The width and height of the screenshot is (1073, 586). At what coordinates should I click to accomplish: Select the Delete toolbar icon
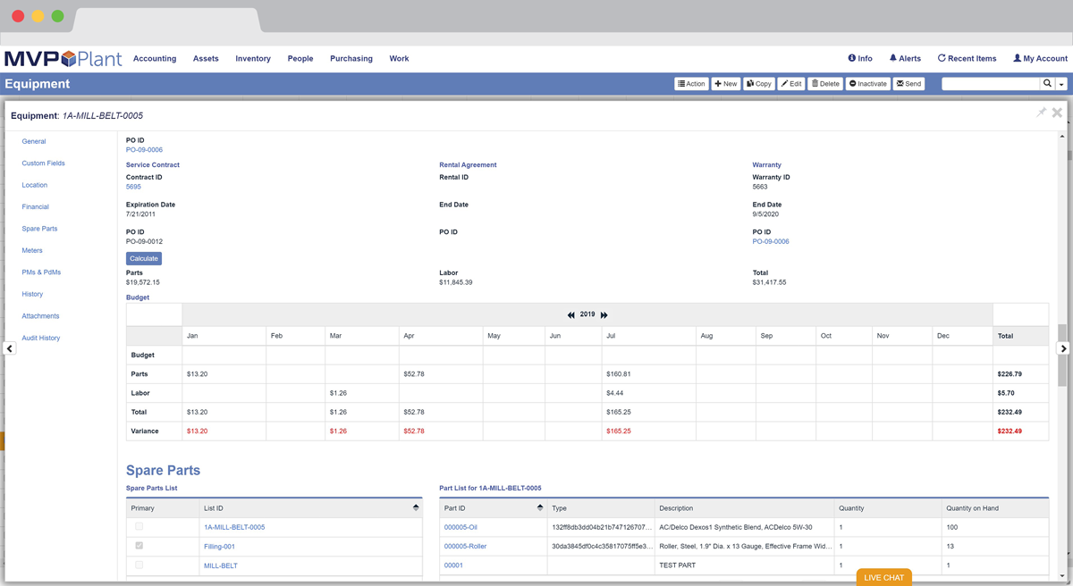pyautogui.click(x=824, y=83)
